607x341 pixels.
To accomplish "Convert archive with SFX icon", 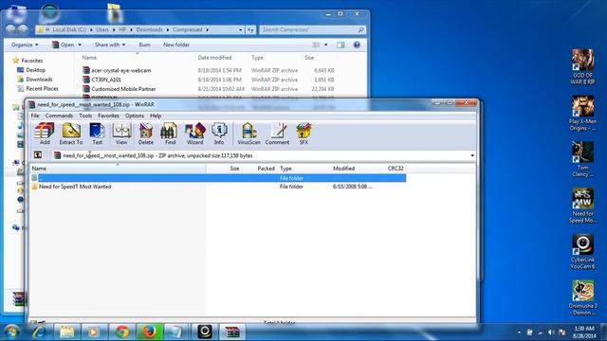I will point(303,134).
